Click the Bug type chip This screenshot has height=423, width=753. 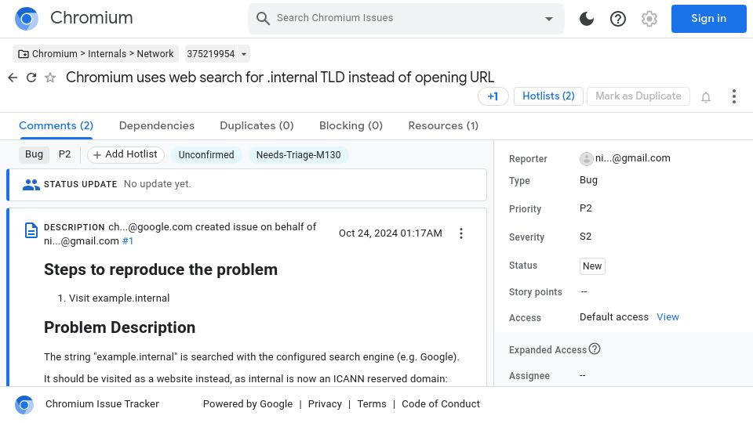coord(34,154)
